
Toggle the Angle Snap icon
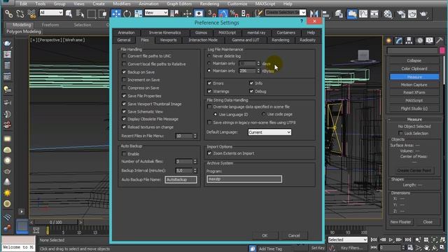[x=223, y=13]
